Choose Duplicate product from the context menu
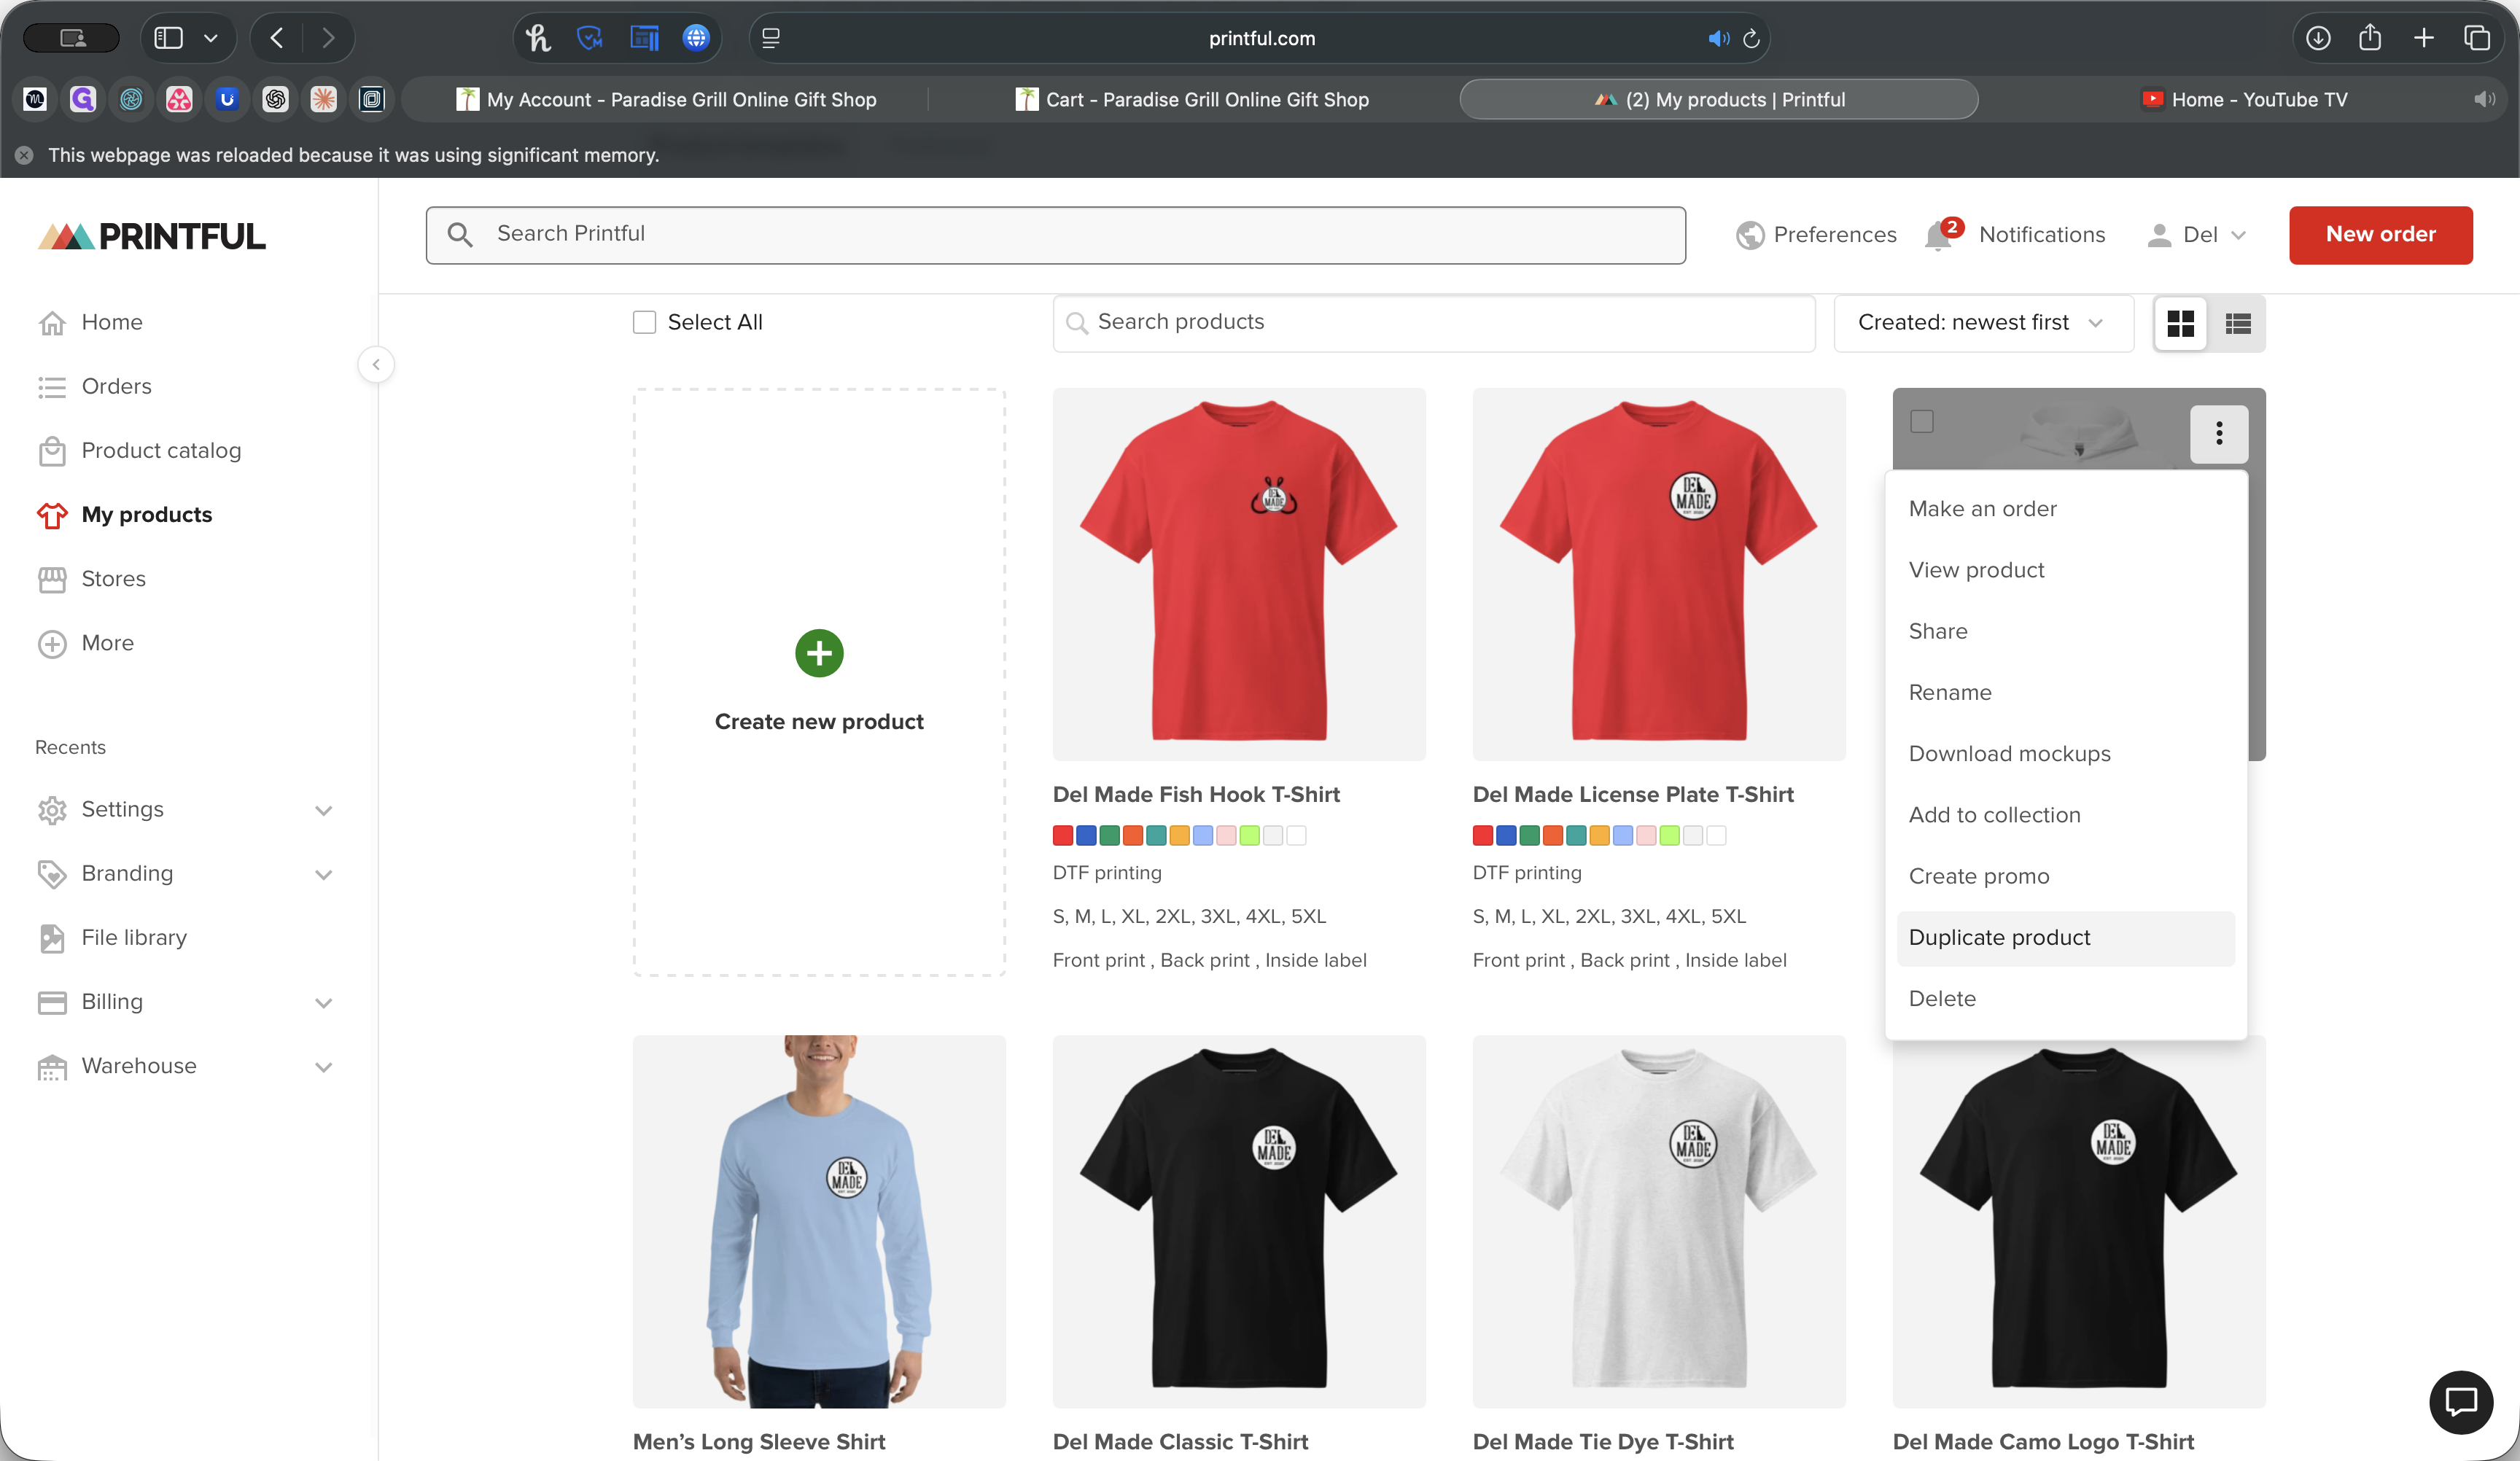2520x1461 pixels. coord(1999,937)
